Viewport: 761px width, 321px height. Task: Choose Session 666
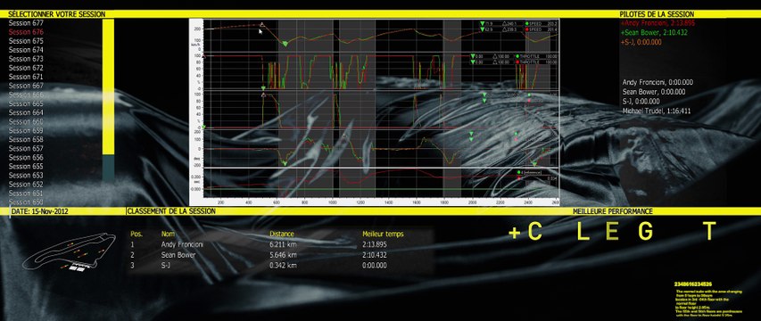26,95
